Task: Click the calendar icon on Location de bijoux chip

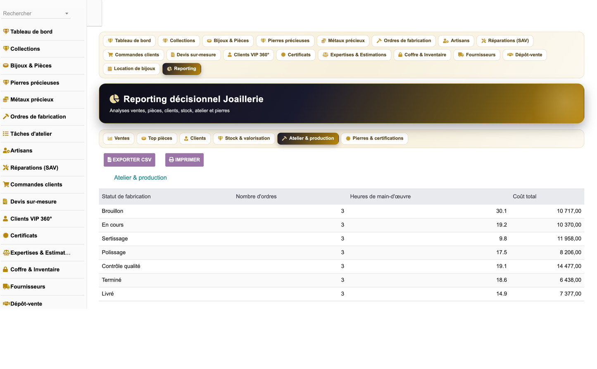Action: [x=109, y=69]
